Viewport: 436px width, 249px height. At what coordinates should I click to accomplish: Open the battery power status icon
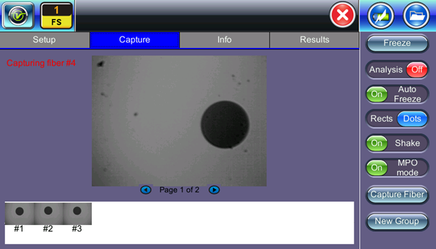click(x=380, y=16)
